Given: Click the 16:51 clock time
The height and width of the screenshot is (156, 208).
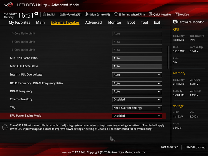Looking at the screenshot, I should coord(26,15).
